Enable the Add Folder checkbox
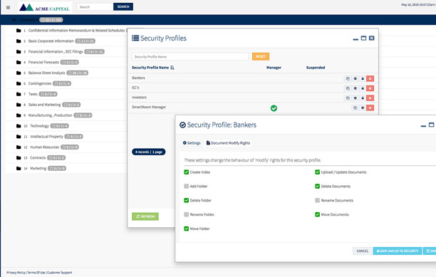 187,186
